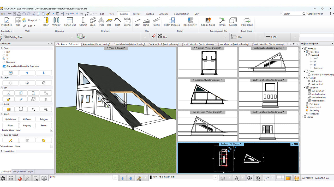
Task: Click the Search input field
Action: tap(292, 14)
